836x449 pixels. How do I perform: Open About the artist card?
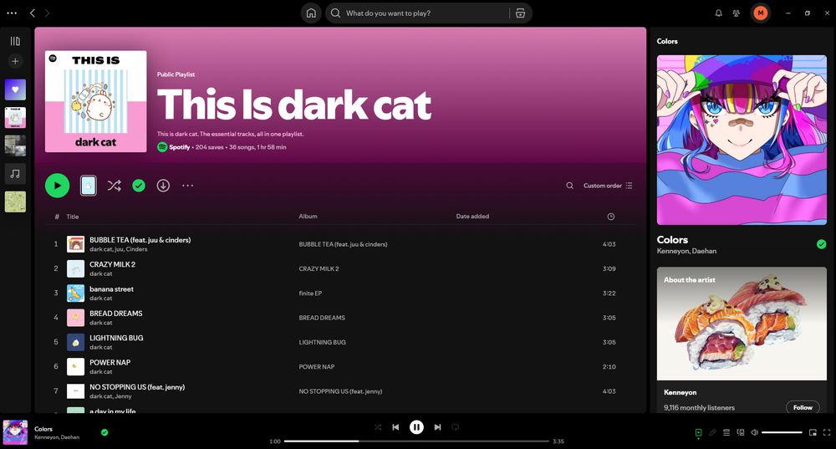click(742, 339)
